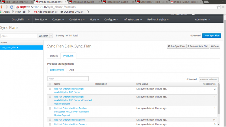Click the Run Sync Plan refresh button
This screenshot has width=226, height=127.
(176, 46)
